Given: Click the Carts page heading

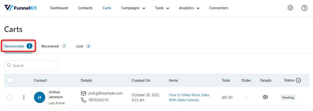Looking at the screenshot, I should (x=13, y=29).
